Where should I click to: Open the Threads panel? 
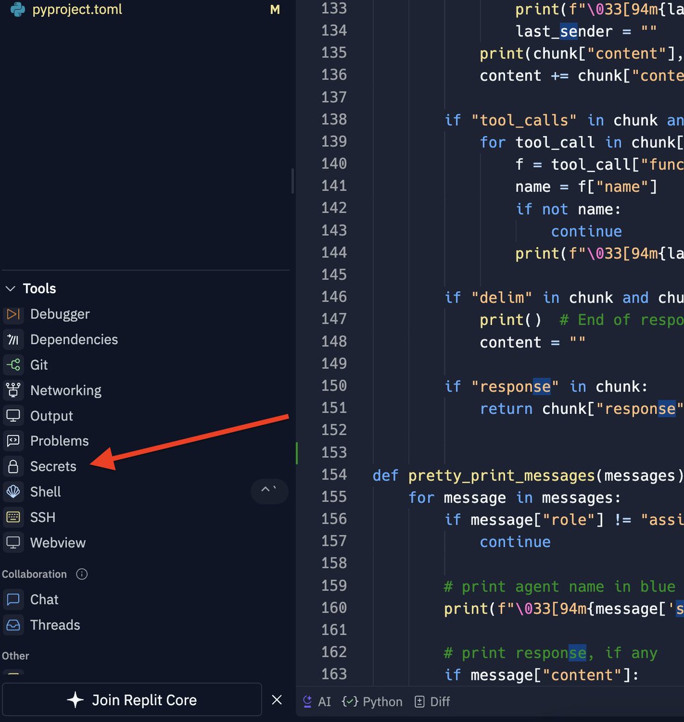pyautogui.click(x=55, y=625)
